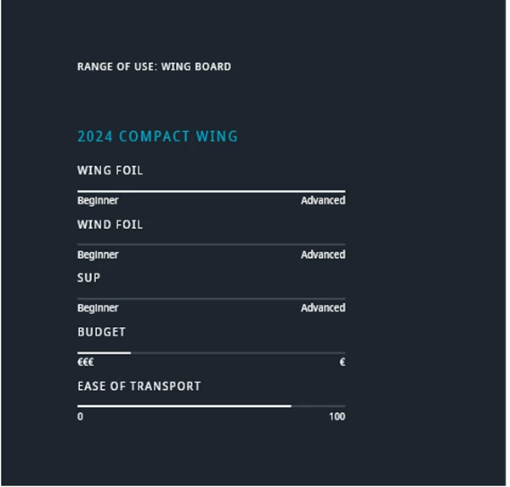This screenshot has width=510, height=487.
Task: Click the "€€€" budget marker
Action: pyautogui.click(x=85, y=363)
